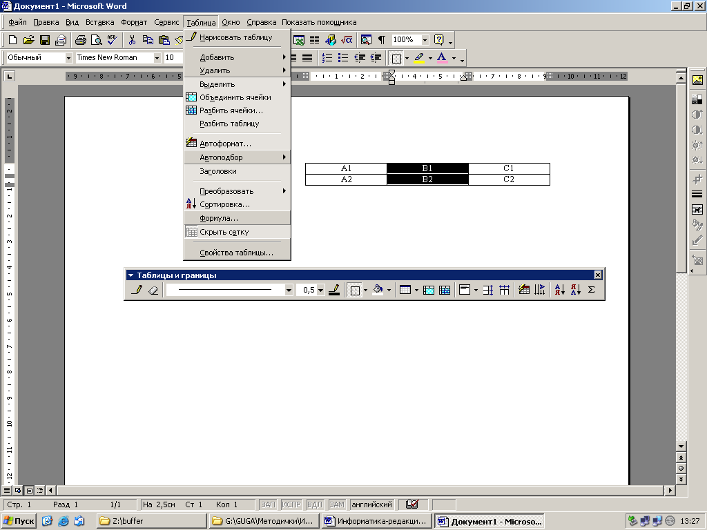Decrease paragraph indent

[359, 58]
